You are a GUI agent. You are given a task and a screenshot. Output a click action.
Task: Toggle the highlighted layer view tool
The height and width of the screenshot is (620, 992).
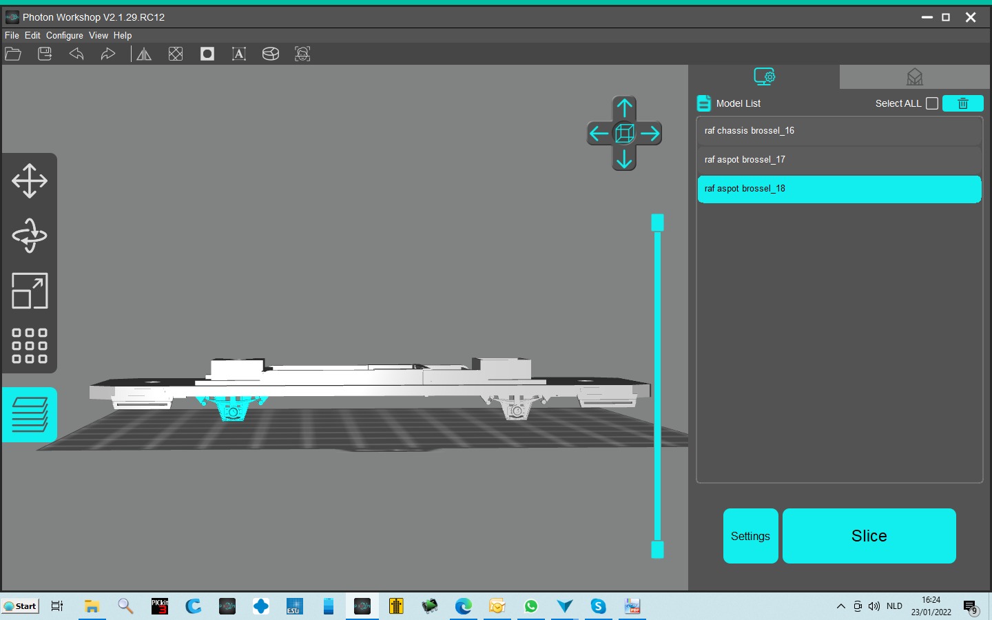[30, 415]
